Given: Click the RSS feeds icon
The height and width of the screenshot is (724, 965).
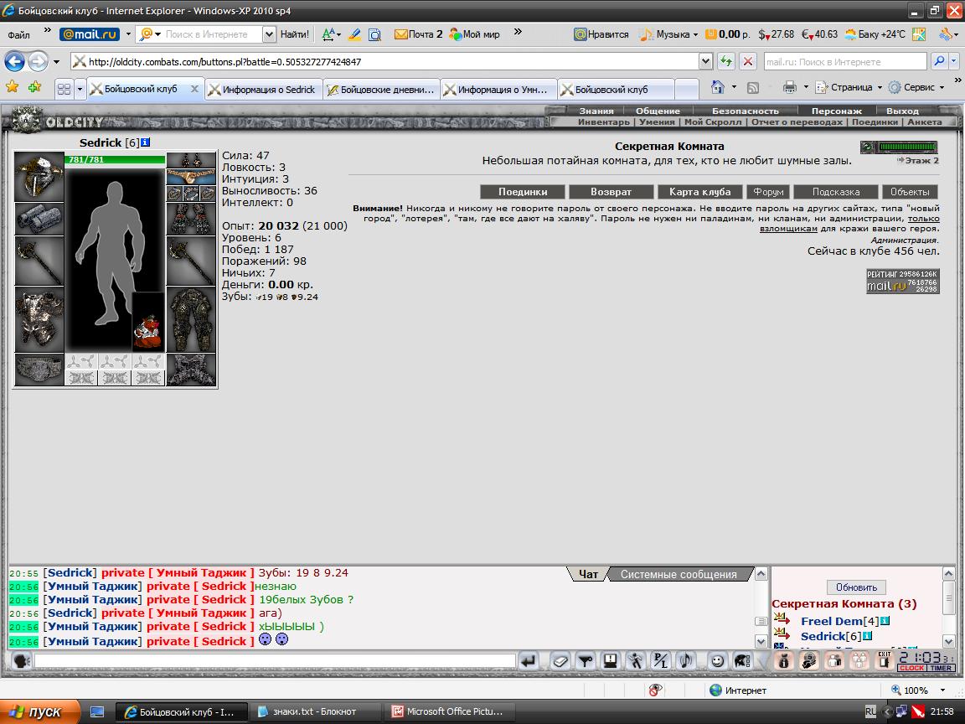Looking at the screenshot, I should (x=753, y=88).
